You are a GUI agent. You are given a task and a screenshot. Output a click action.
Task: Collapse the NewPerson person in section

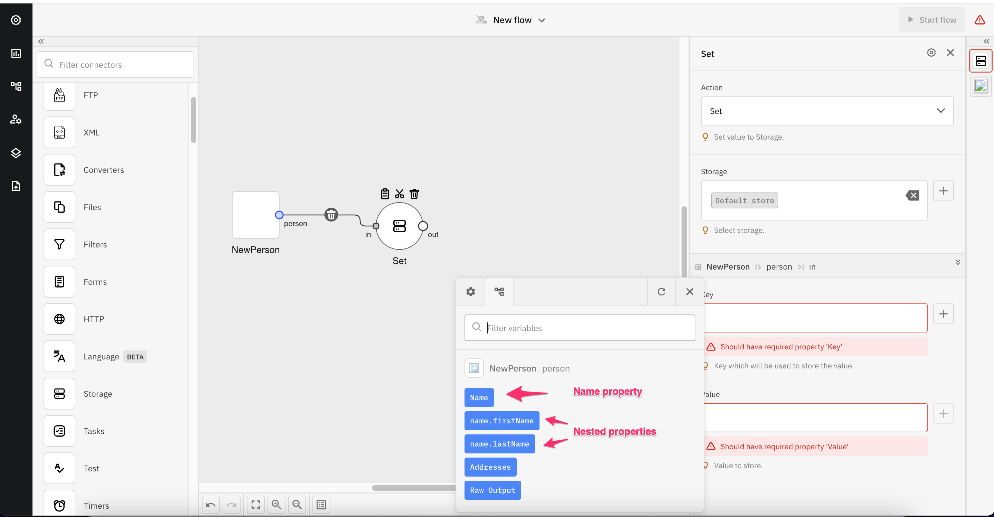(958, 262)
